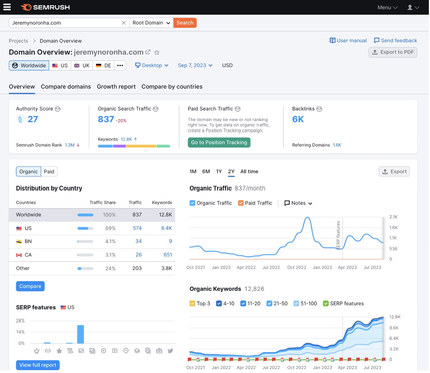Switch distribution to Paid
430x373 pixels.
(49, 172)
